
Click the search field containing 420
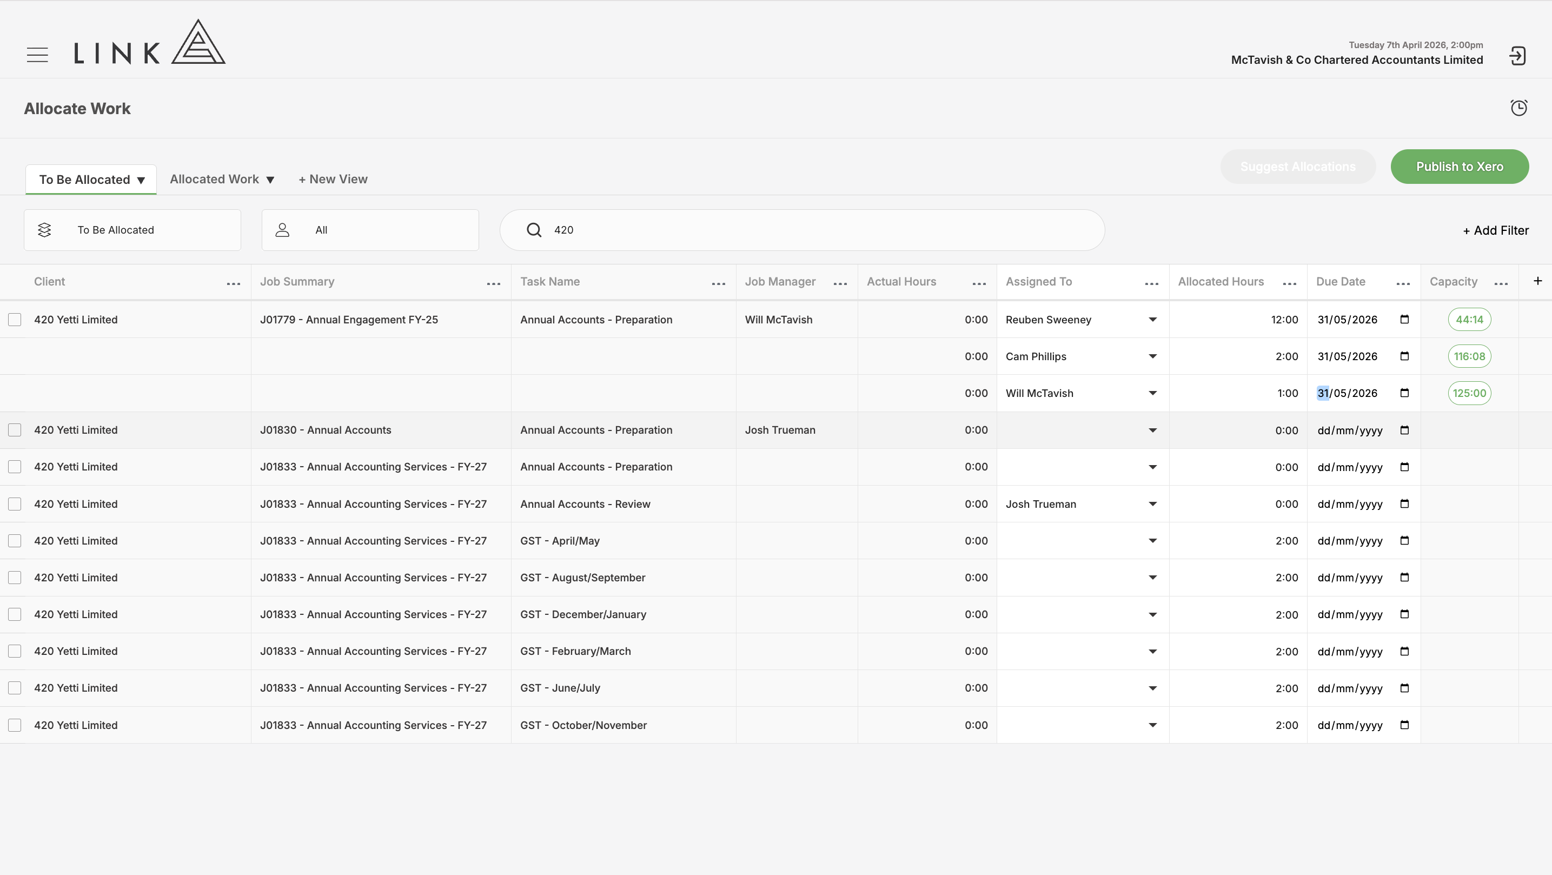coord(802,230)
